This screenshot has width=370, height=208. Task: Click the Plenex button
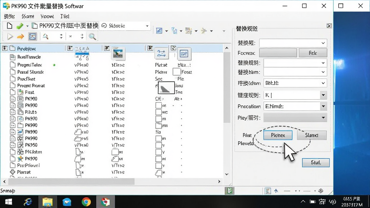coord(278,135)
